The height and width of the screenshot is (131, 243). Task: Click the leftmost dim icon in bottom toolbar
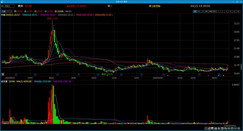206,128
